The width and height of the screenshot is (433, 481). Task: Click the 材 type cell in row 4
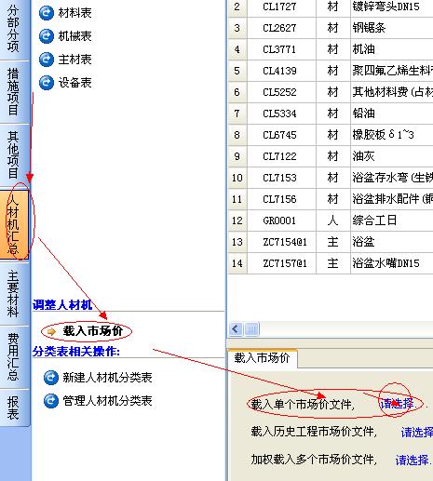pyautogui.click(x=333, y=49)
